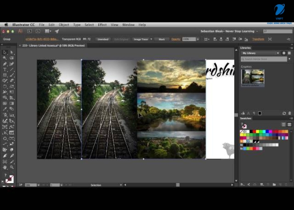This screenshot has width=294, height=210.
Task: Click the black fill color chip in Libraries footer
Action: [x=260, y=113]
